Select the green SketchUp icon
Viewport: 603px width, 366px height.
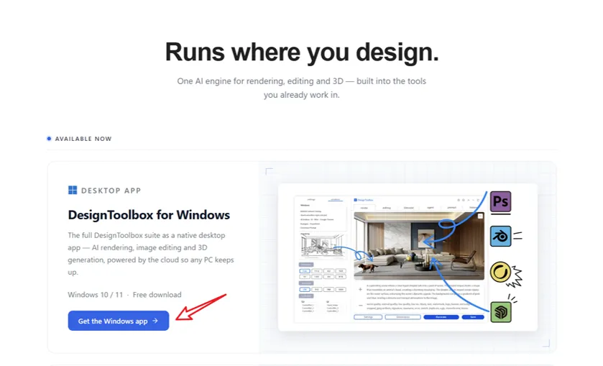pyautogui.click(x=500, y=312)
